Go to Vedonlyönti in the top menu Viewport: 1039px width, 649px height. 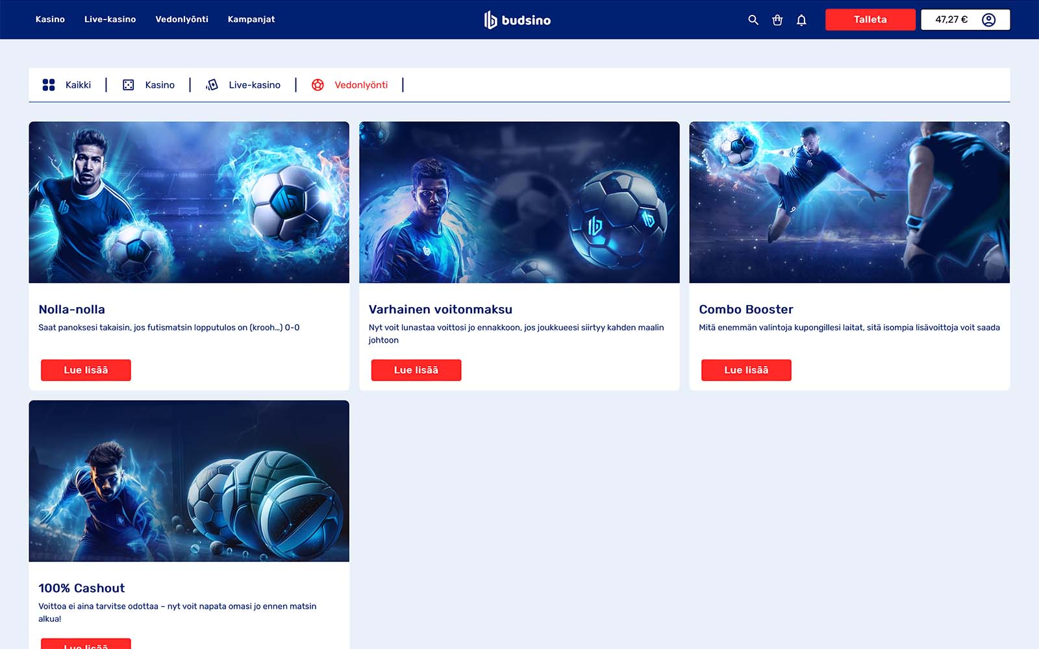(x=182, y=19)
